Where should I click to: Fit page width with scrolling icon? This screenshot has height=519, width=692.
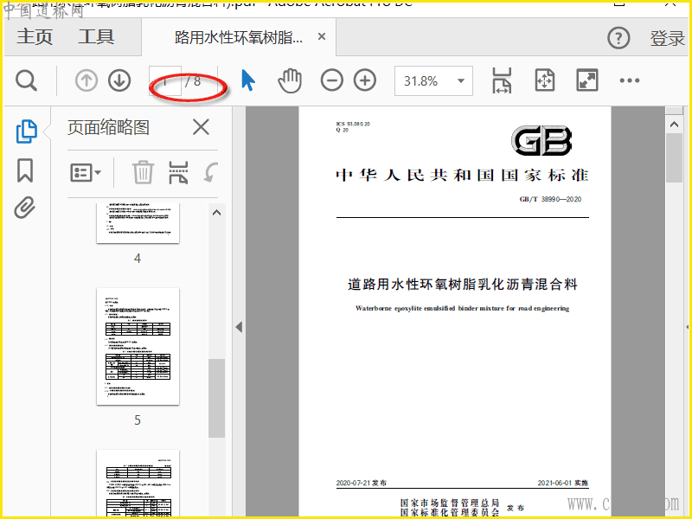point(502,80)
